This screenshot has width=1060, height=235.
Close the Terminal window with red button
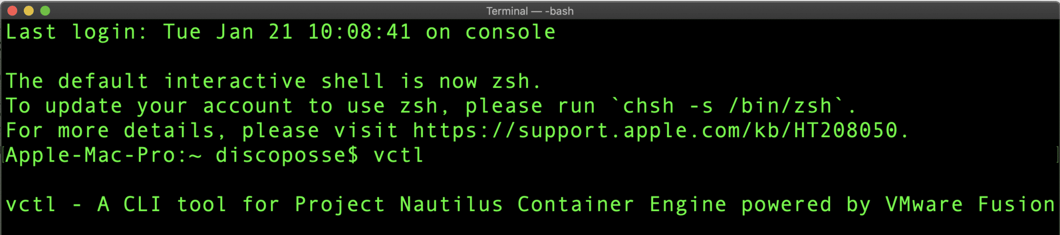(13, 10)
